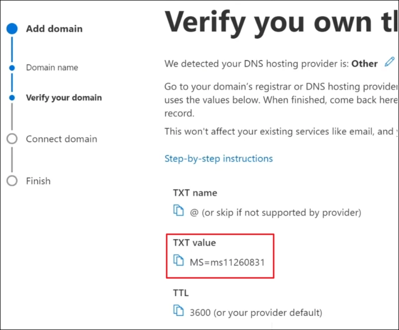Click the Verify you own heading
This screenshot has height=330, width=399.
tap(279, 24)
